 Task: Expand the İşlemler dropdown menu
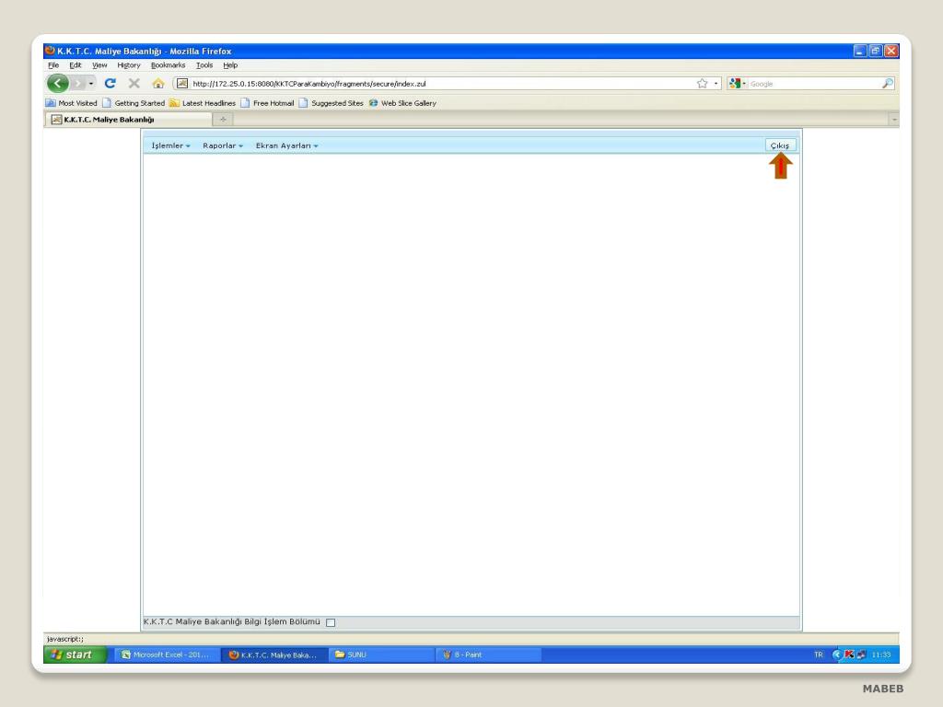pos(170,145)
